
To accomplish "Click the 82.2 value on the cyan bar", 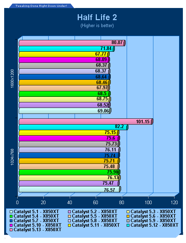I will [x=119, y=127].
